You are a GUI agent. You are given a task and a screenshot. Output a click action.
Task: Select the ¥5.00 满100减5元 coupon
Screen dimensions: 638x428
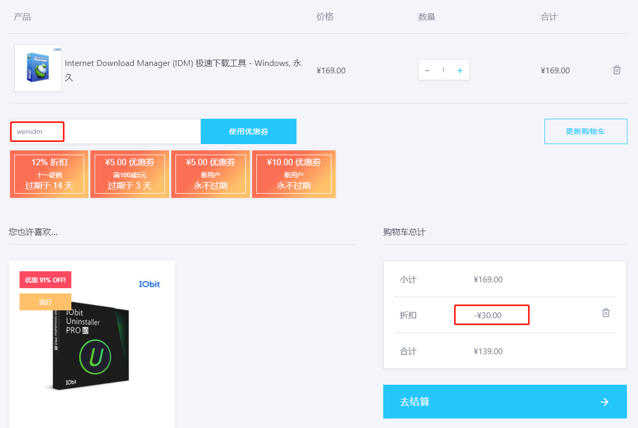point(130,174)
